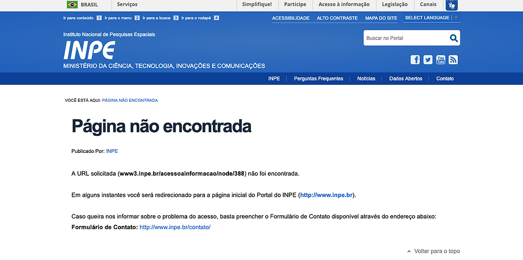Open Select Language menu
The image size is (523, 260).
[432, 18]
